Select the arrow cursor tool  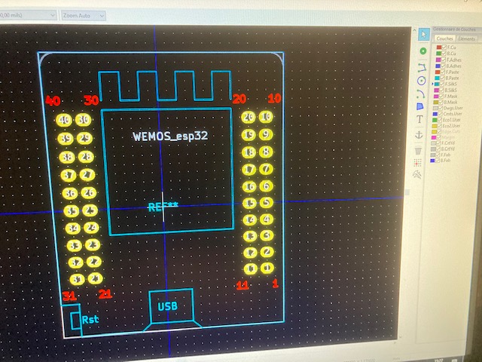pyautogui.click(x=423, y=35)
